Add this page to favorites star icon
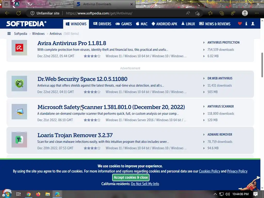This screenshot has height=198, width=264. pos(197,13)
